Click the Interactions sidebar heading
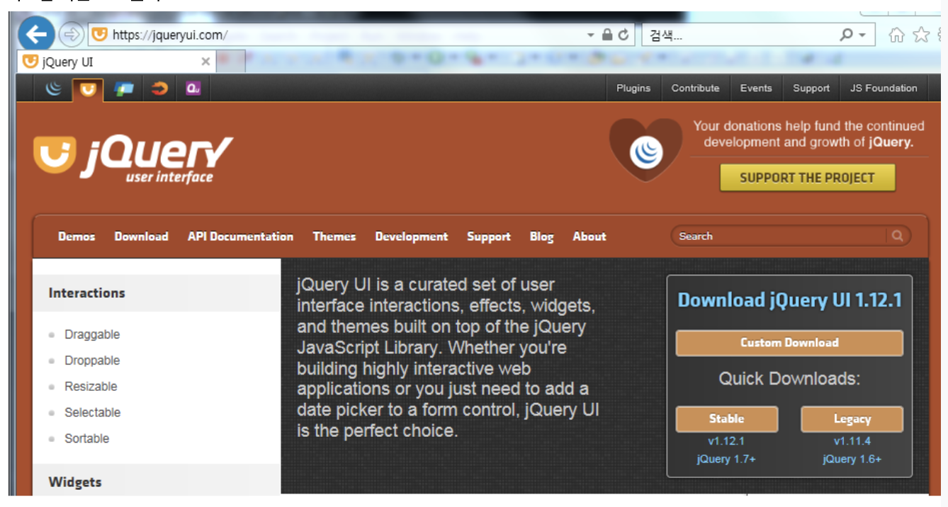Viewport: 948px width, 507px height. (86, 292)
